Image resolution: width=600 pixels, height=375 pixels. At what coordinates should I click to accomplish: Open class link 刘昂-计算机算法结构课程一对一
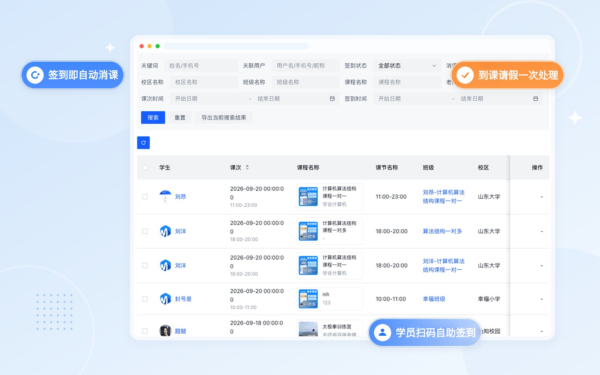pyautogui.click(x=444, y=196)
